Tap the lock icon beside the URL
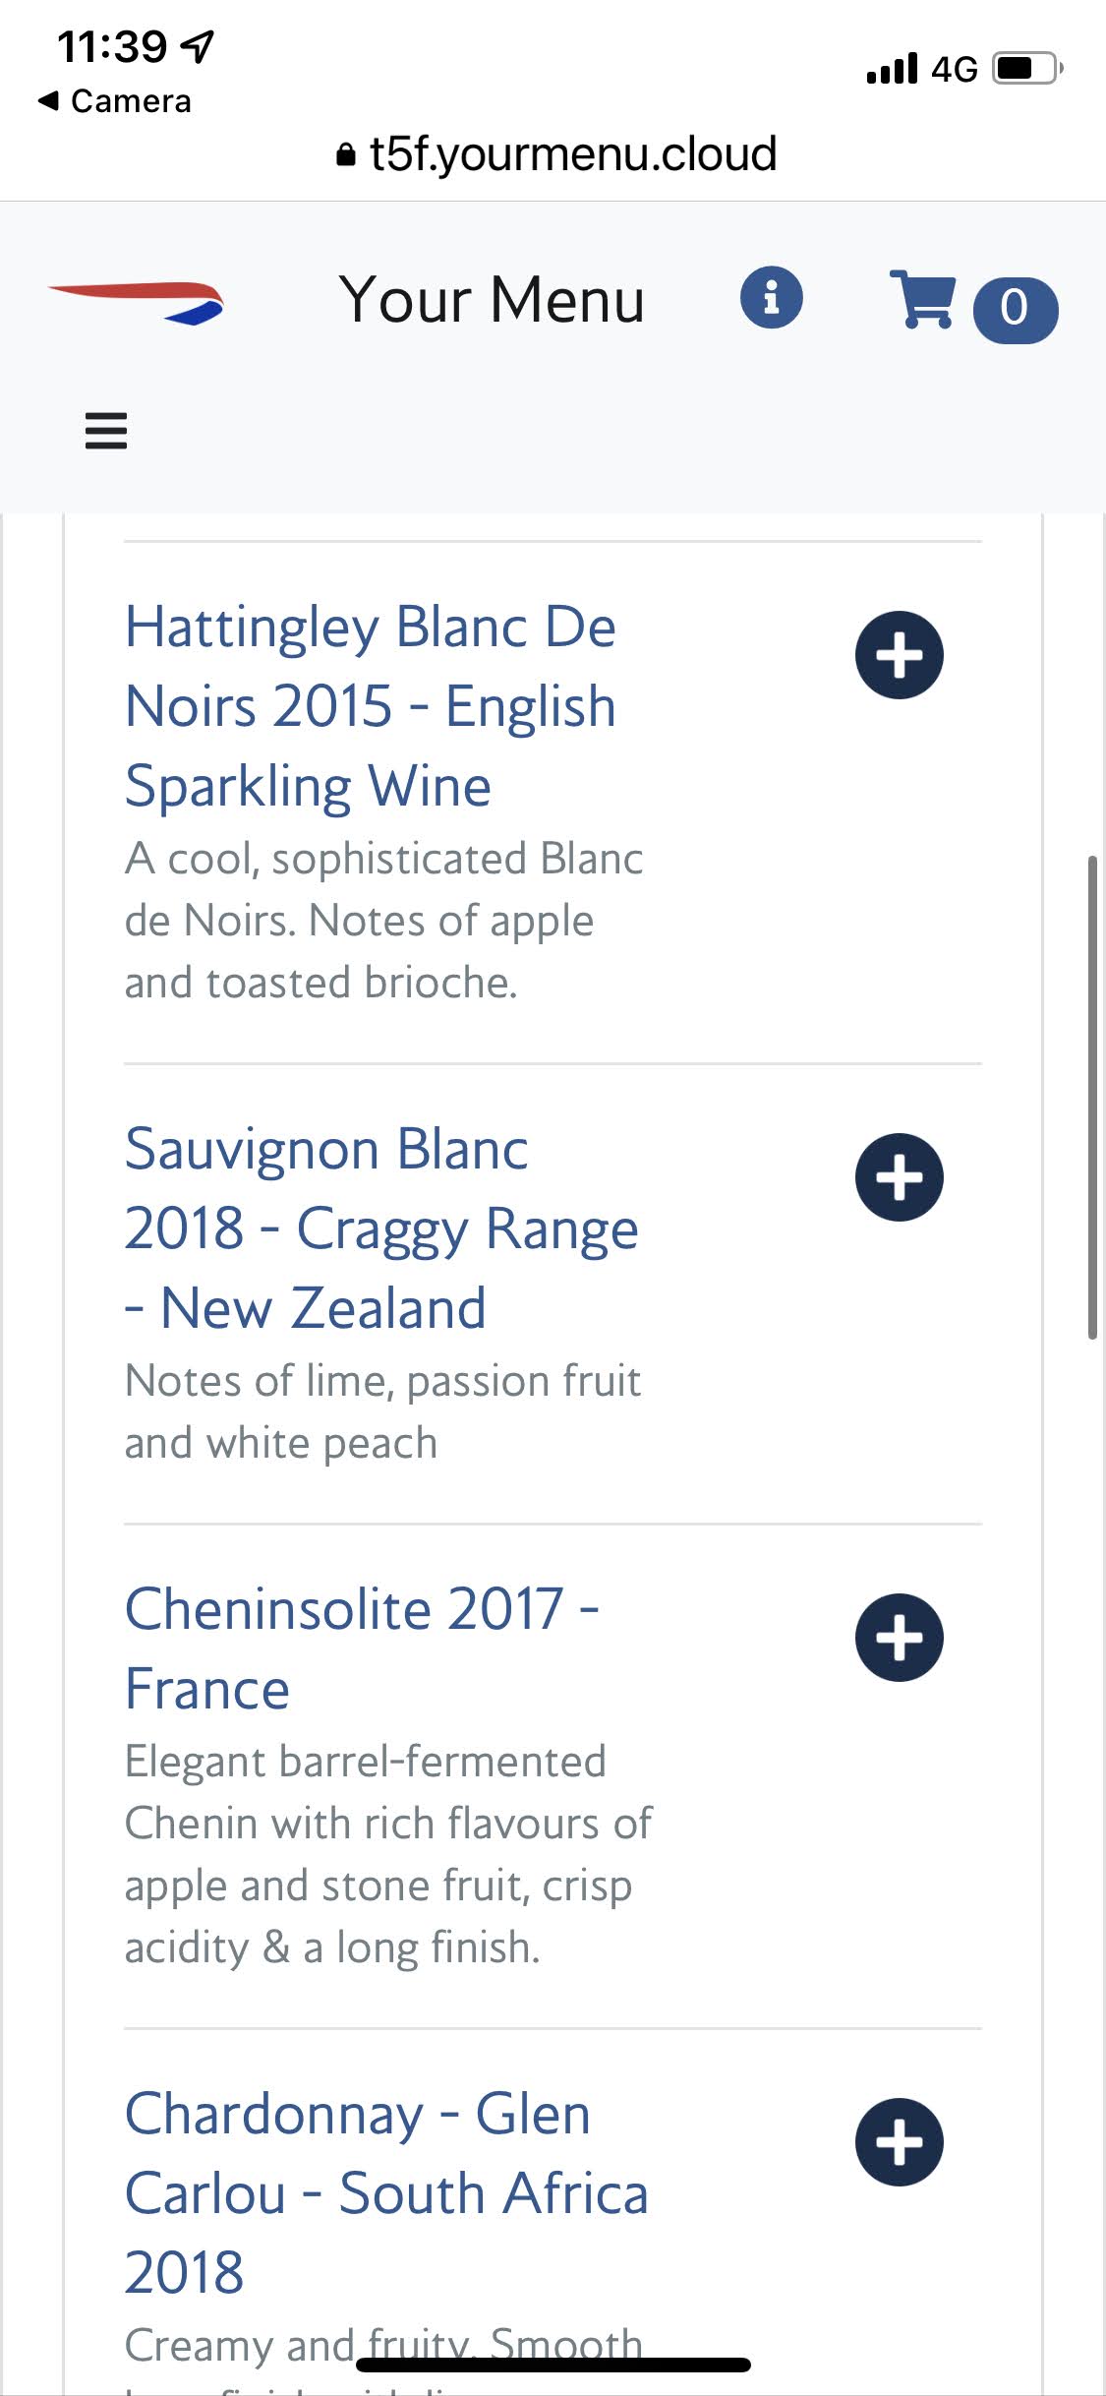This screenshot has width=1106, height=2396. click(x=345, y=155)
